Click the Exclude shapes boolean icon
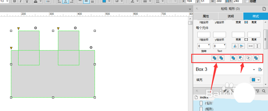 [x=256, y=58]
